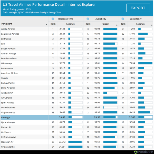Click the Availability info icon

pyautogui.click(x=88, y=19)
